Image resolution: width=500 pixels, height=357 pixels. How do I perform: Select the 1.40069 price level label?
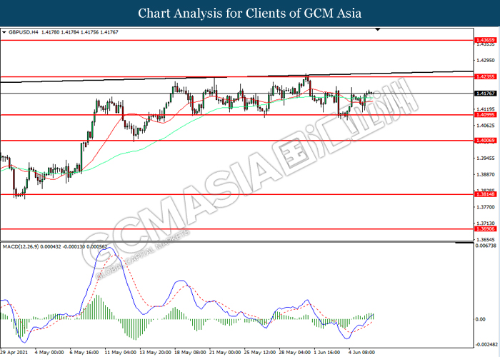(485, 140)
